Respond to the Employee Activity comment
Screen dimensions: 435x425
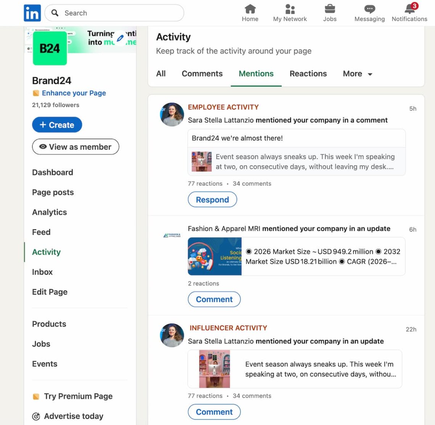tap(212, 199)
